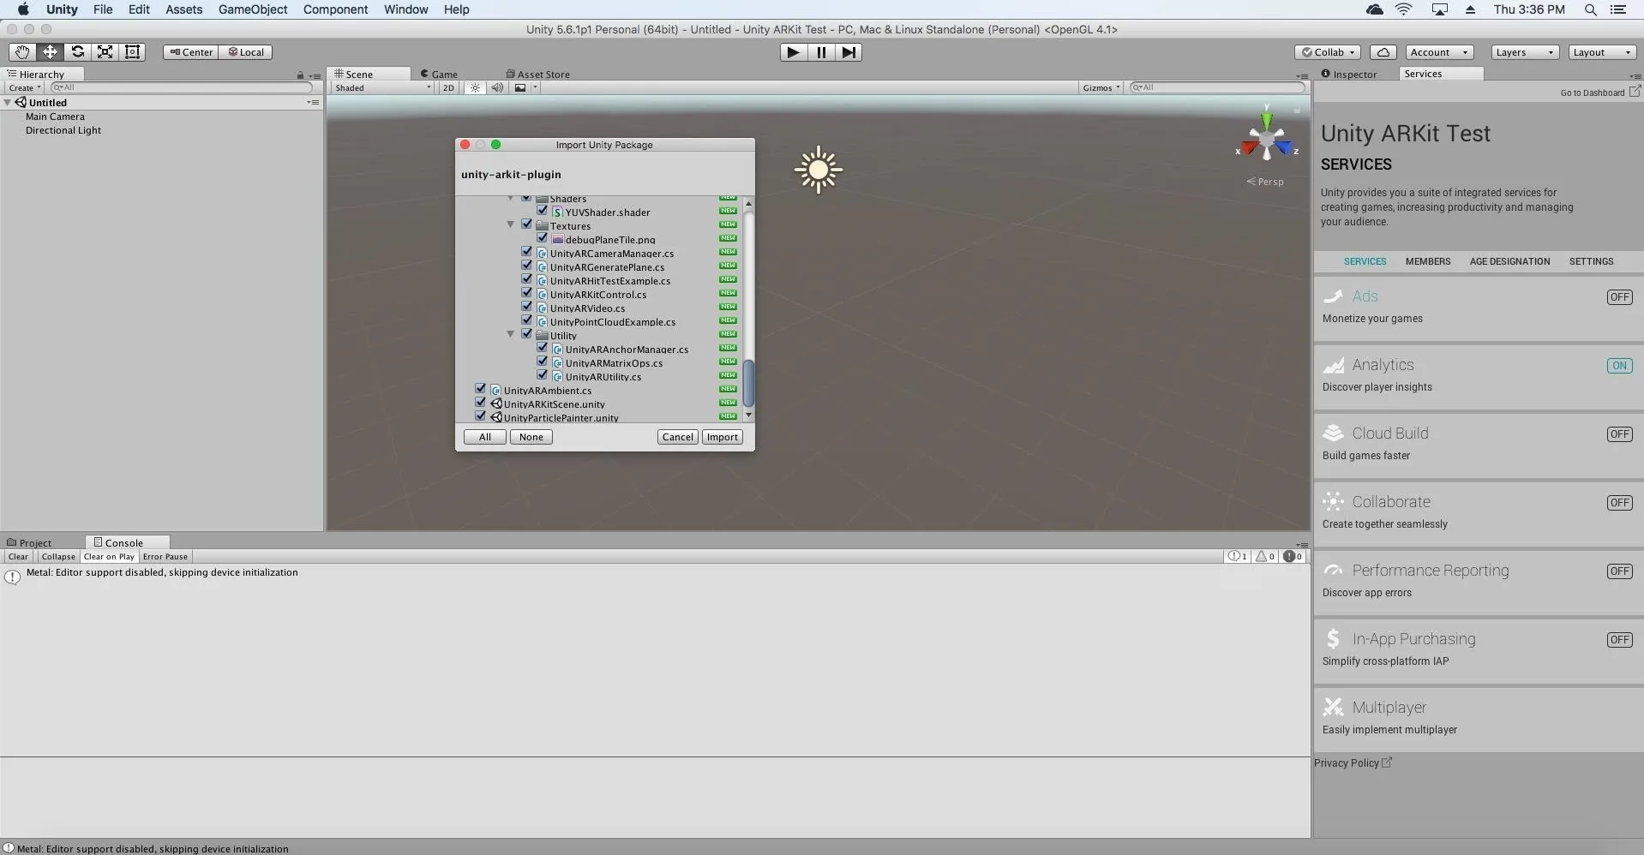Viewport: 1644px width, 855px height.
Task: Uncheck UnityARVideo.cs
Action: pos(526,307)
